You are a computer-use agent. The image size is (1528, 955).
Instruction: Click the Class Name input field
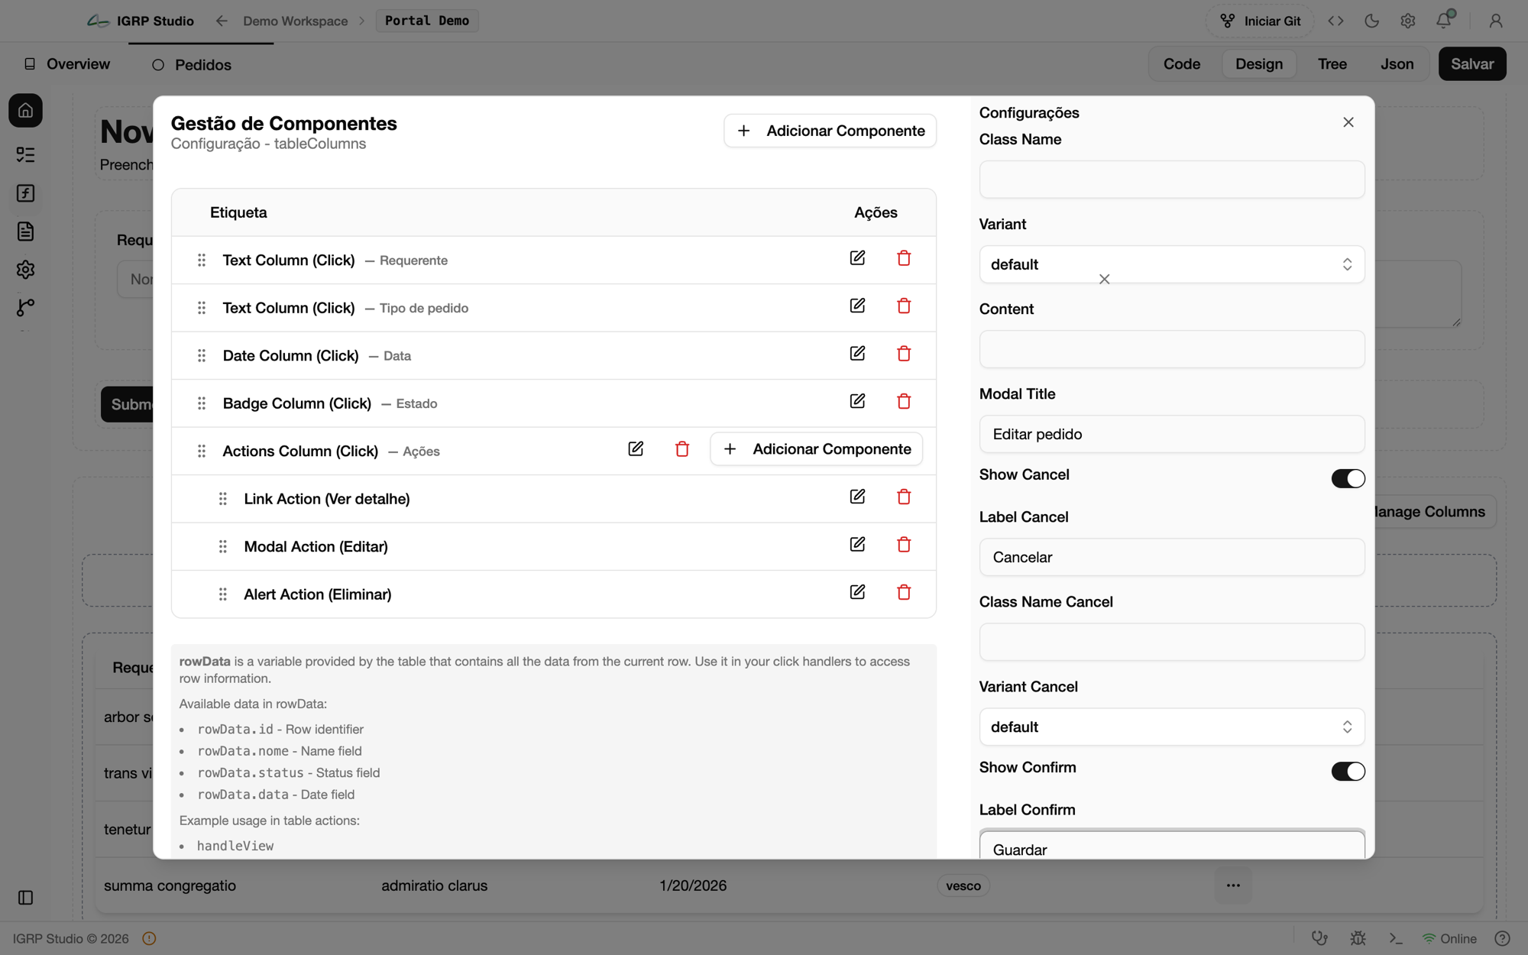[x=1171, y=180]
